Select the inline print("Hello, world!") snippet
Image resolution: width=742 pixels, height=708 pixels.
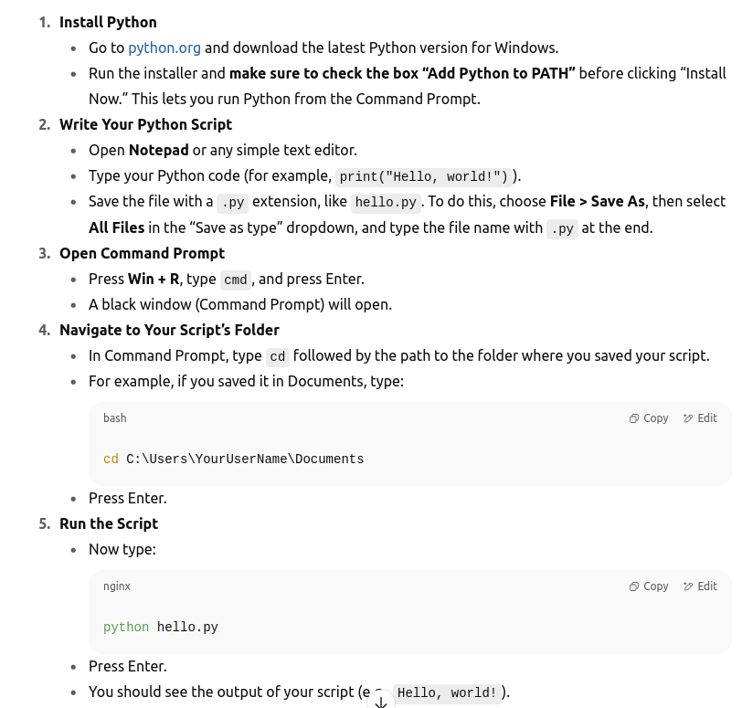tap(423, 176)
